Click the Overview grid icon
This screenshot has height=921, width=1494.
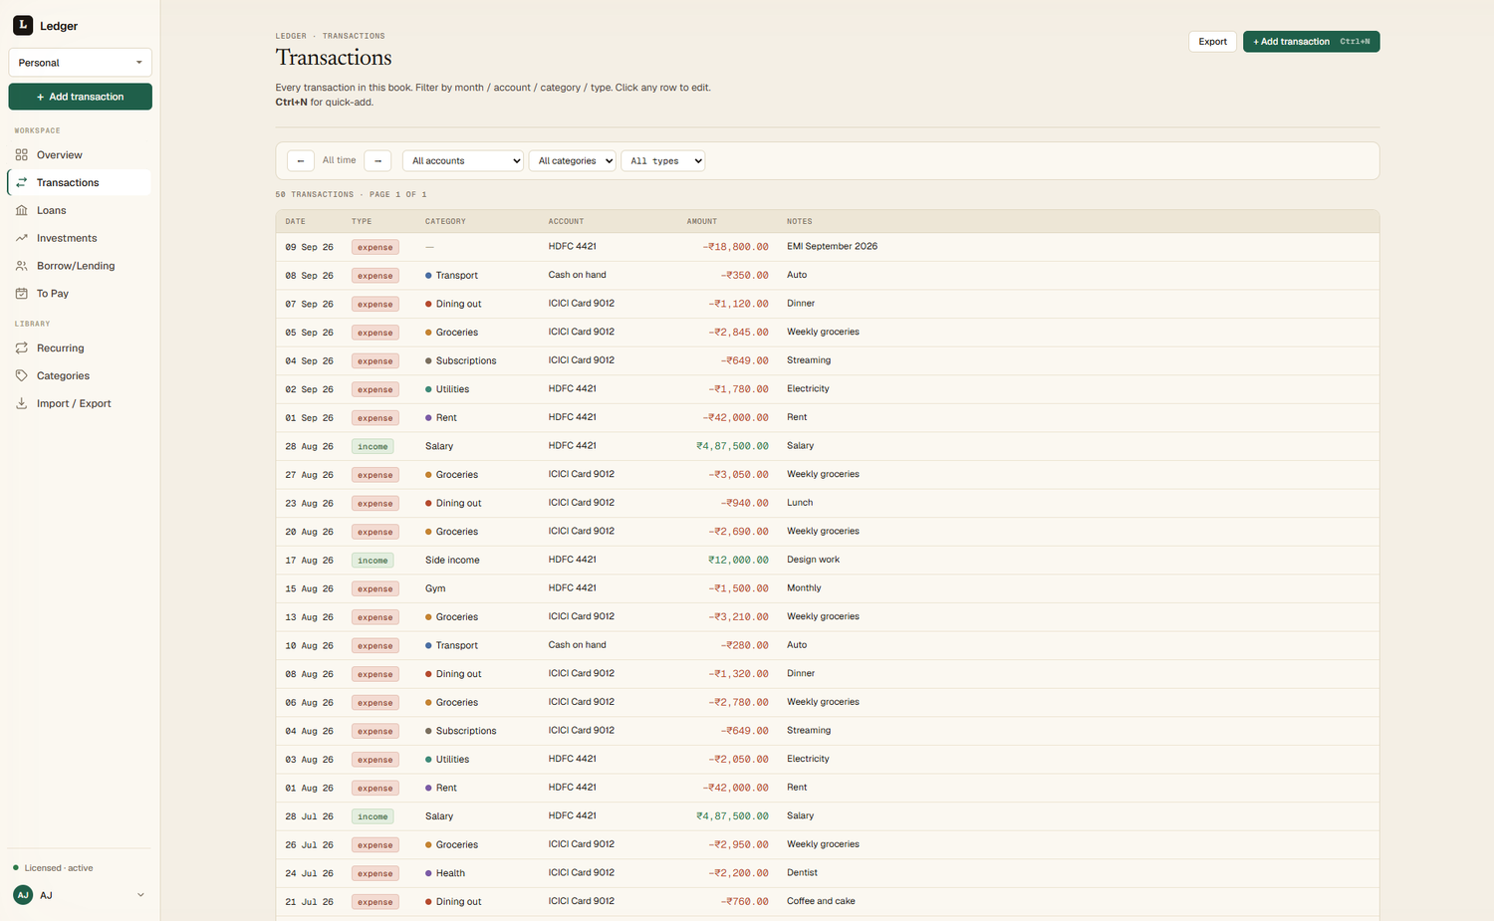coord(22,155)
